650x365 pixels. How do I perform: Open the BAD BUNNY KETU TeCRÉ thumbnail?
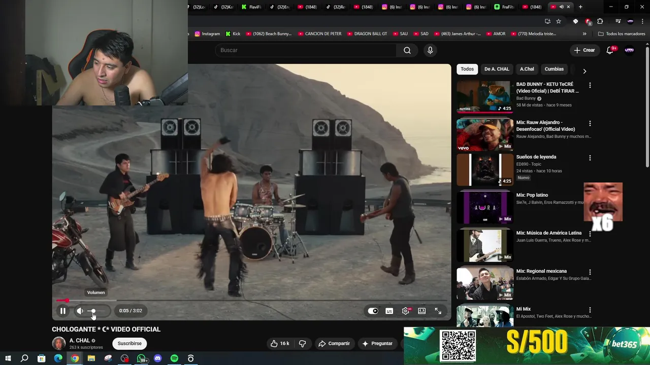(485, 96)
